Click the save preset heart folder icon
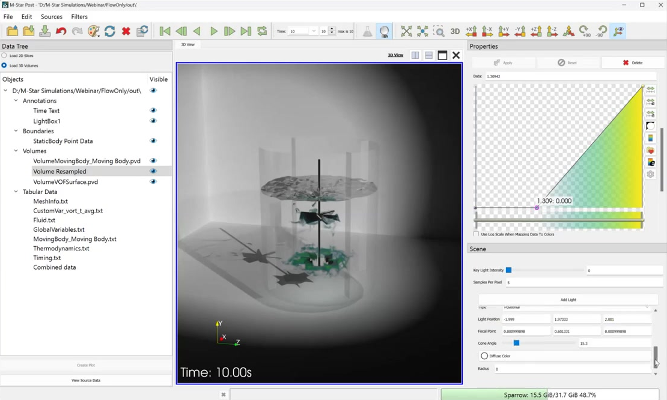The height and width of the screenshot is (400, 667). pos(650,150)
